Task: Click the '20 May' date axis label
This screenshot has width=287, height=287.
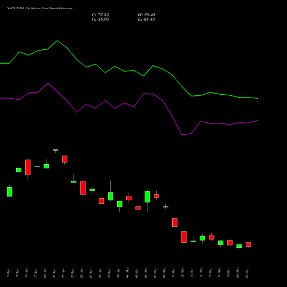Action: coord(238,273)
